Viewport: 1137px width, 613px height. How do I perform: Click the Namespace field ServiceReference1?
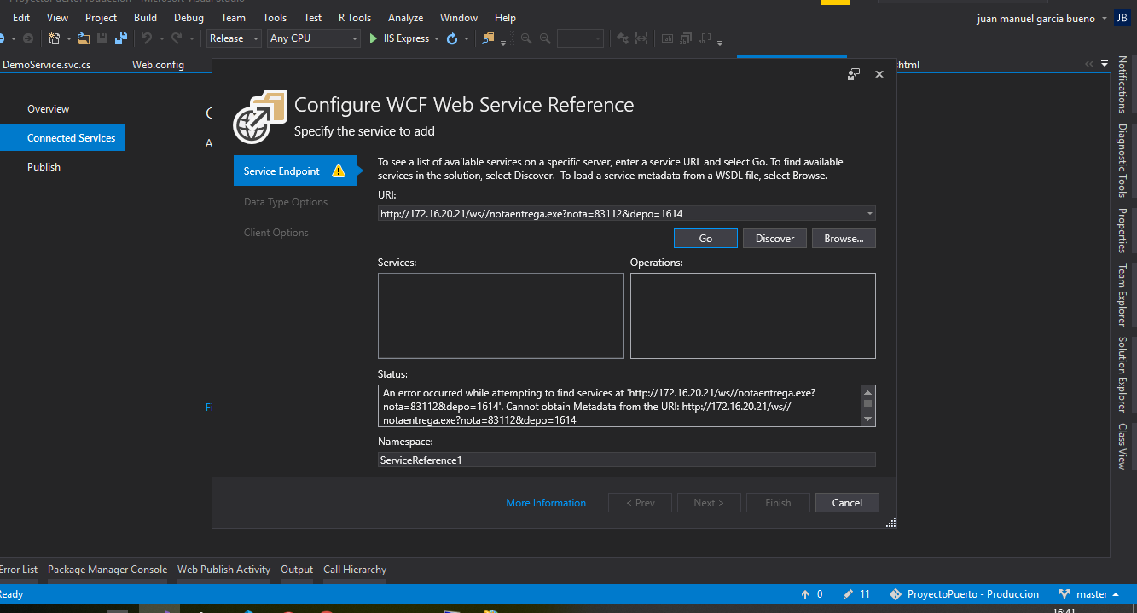click(x=626, y=460)
